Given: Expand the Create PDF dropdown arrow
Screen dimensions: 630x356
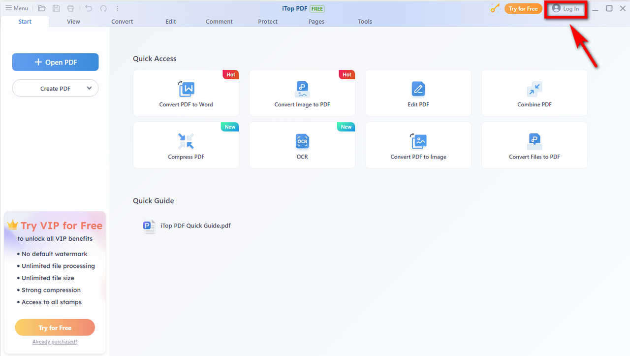Looking at the screenshot, I should click(x=89, y=88).
